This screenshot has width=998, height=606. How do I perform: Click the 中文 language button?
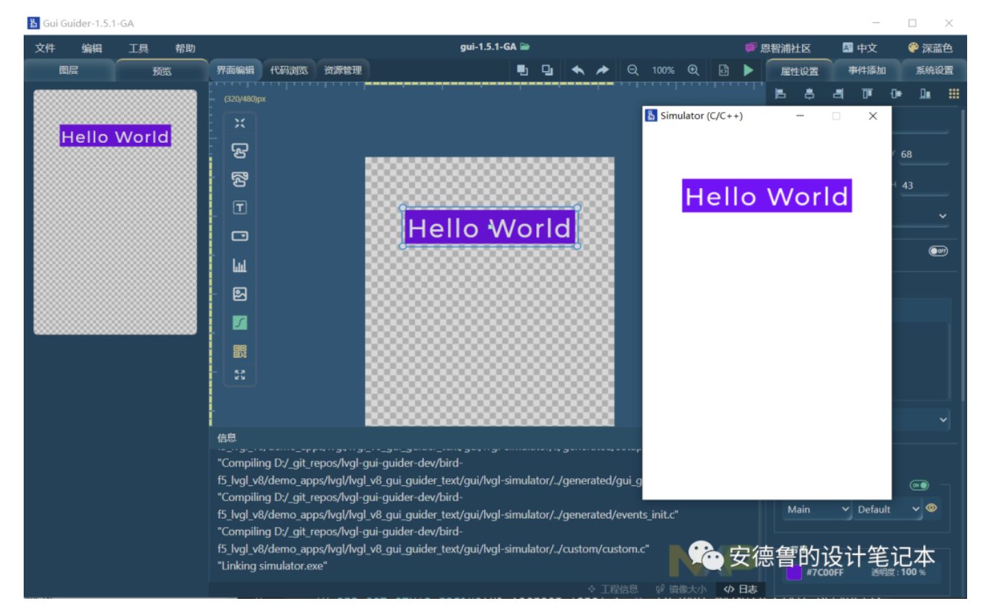click(859, 48)
